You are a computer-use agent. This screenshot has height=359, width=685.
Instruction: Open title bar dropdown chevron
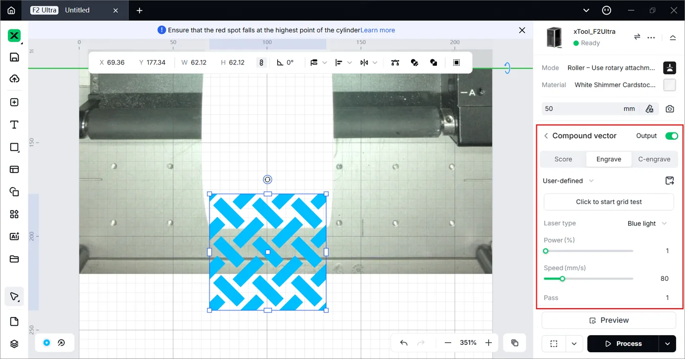[x=587, y=10]
